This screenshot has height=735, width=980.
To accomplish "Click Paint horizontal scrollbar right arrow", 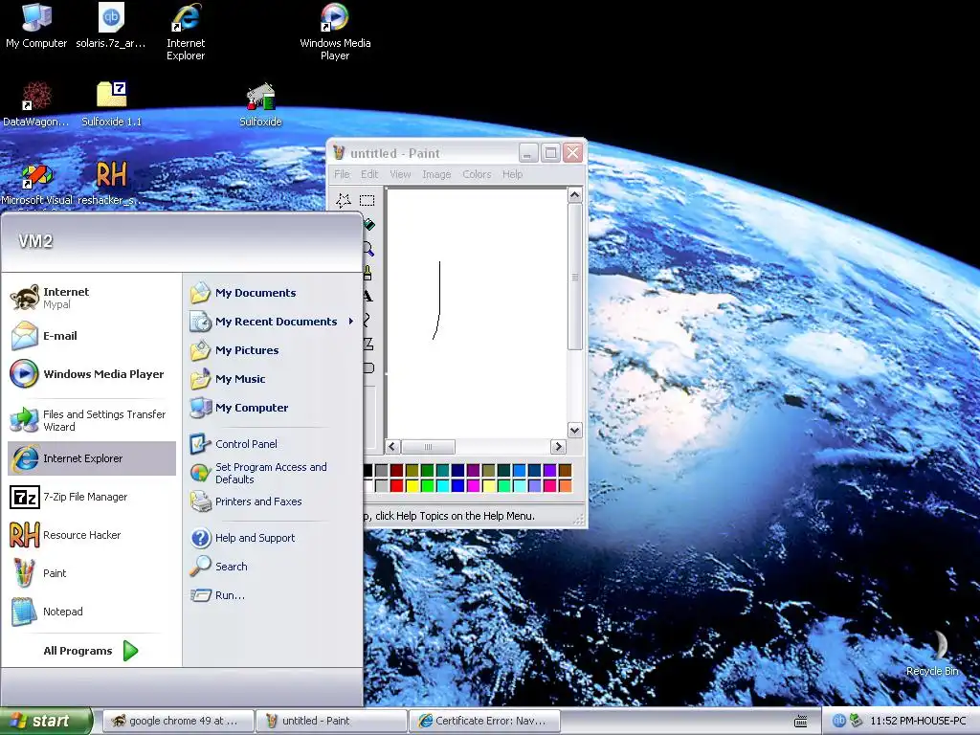I will coord(558,446).
